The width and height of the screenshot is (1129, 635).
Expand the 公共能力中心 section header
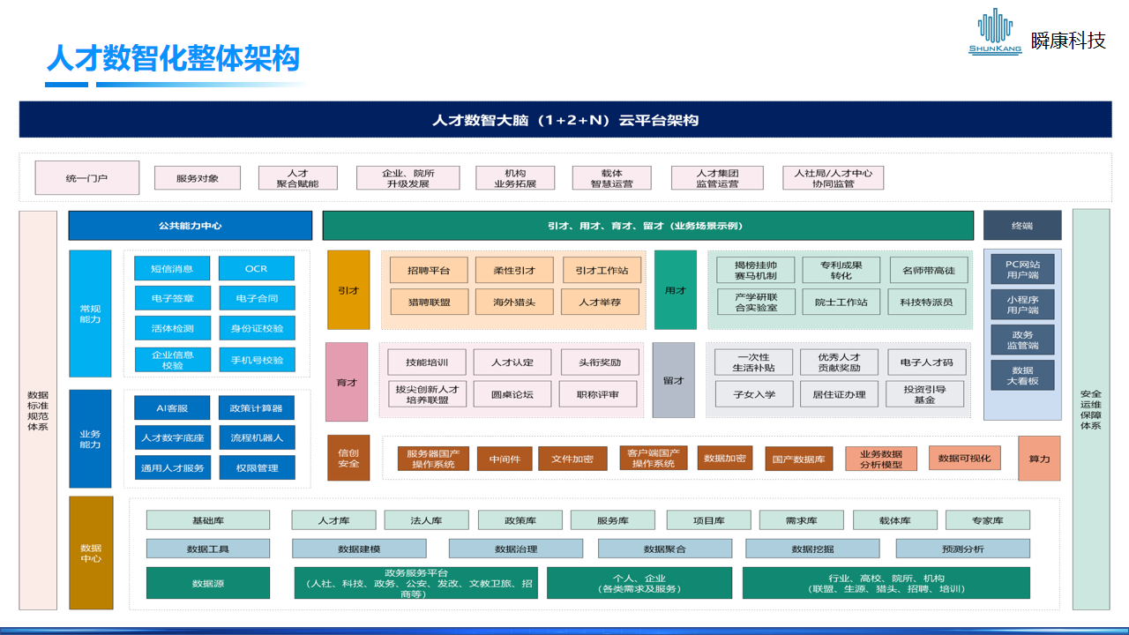190,225
